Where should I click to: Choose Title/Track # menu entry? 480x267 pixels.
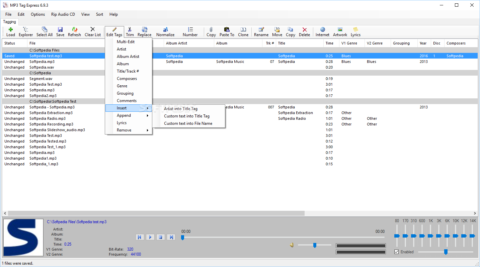129,71
